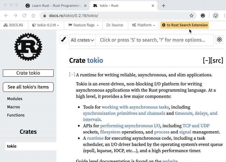Open the process link

[162, 132]
